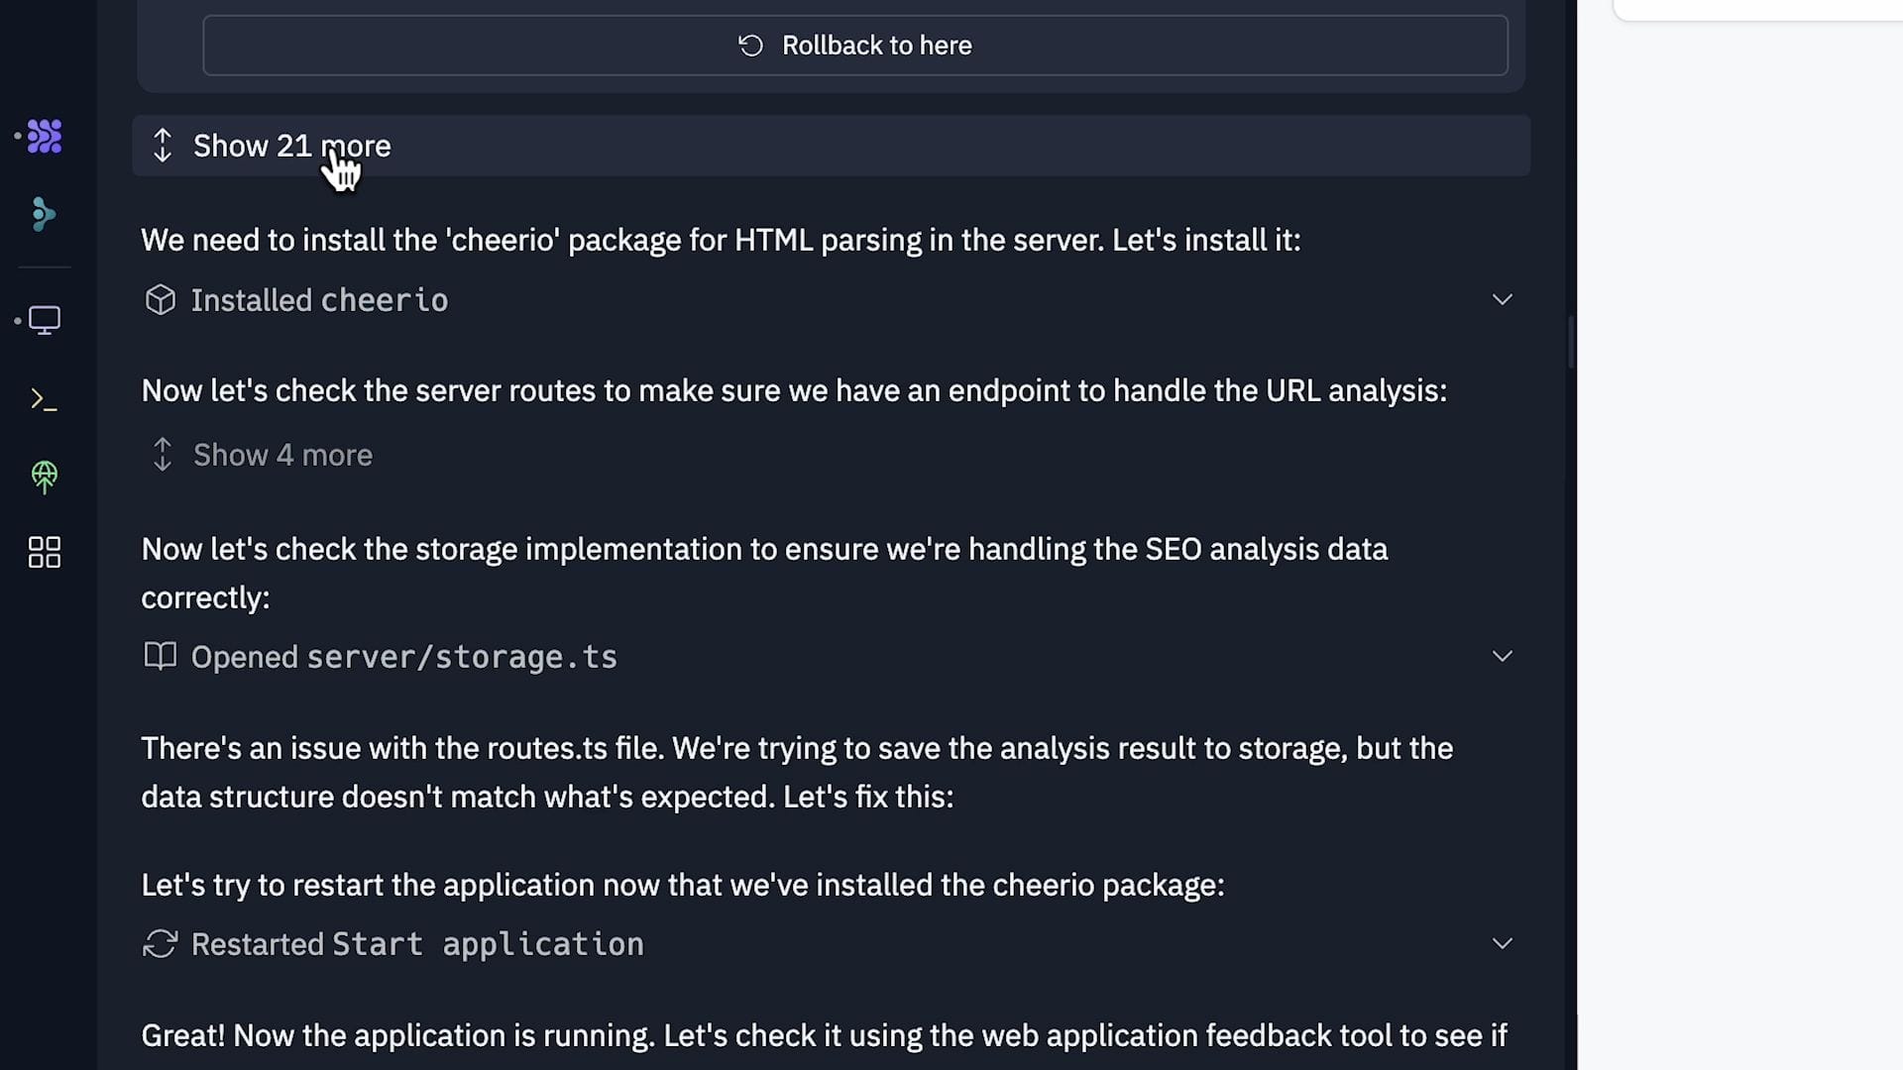
Task: Open the Webview monitor icon
Action: pyautogui.click(x=45, y=320)
